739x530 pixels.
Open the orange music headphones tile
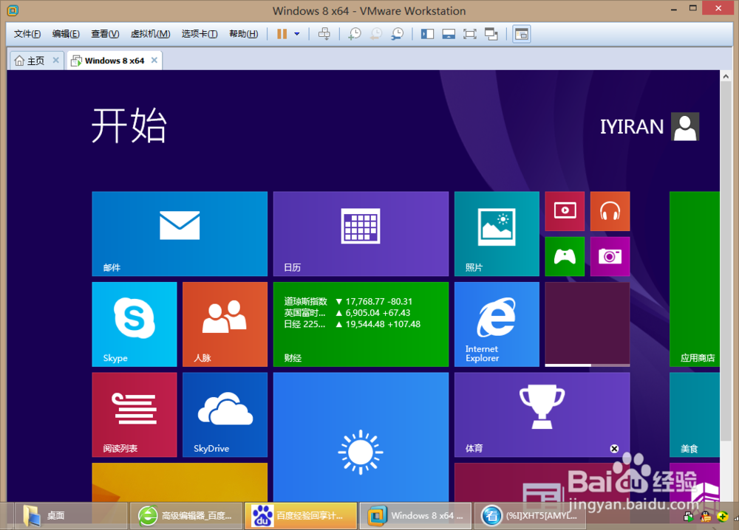pos(610,211)
